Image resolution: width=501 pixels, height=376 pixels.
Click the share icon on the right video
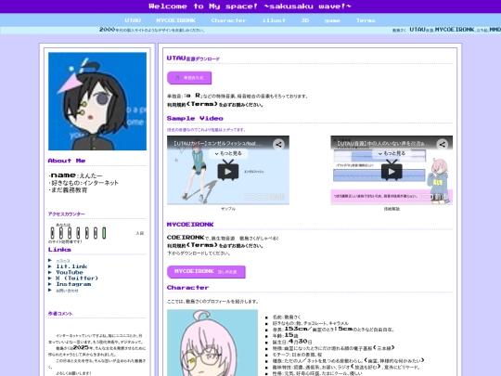pos(443,144)
